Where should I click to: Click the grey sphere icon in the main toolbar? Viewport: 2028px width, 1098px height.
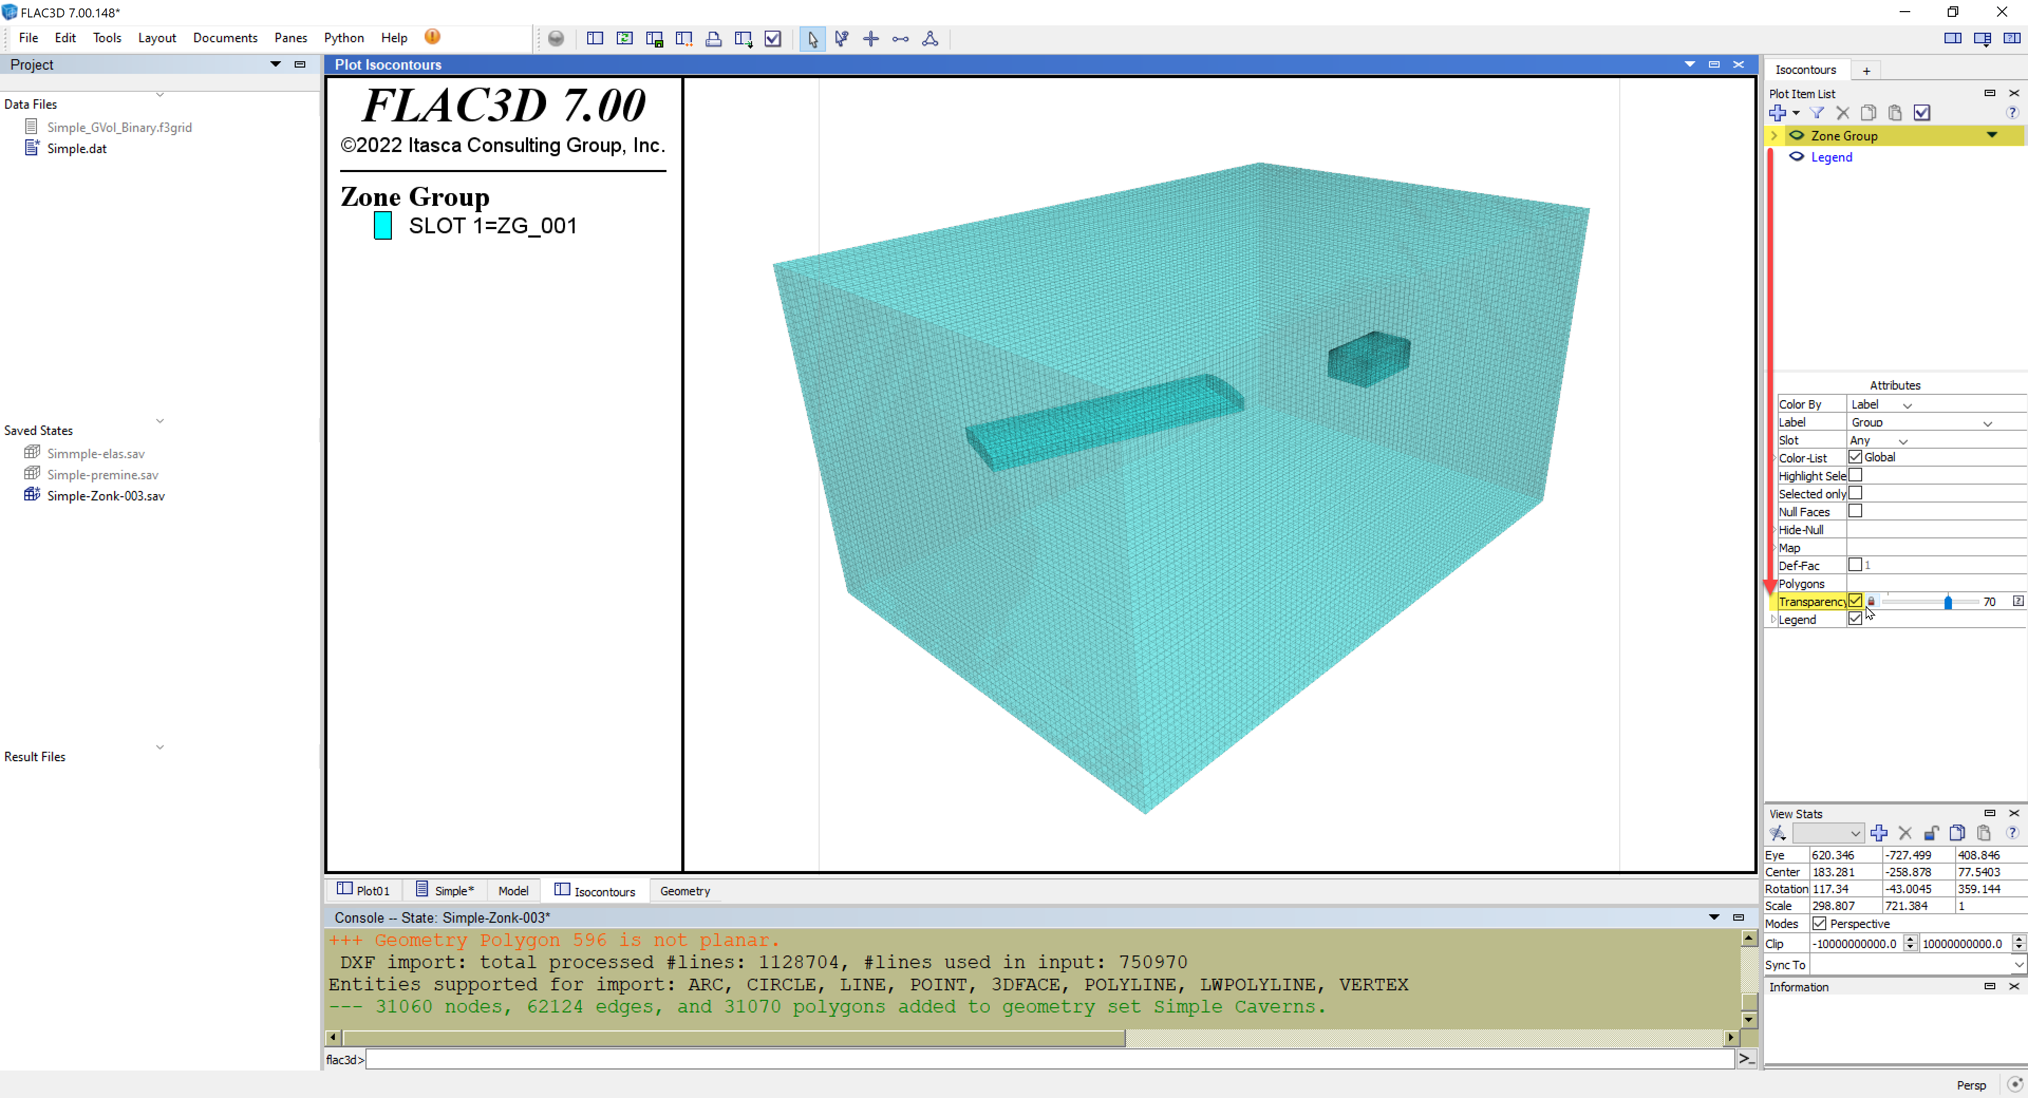pyautogui.click(x=556, y=39)
